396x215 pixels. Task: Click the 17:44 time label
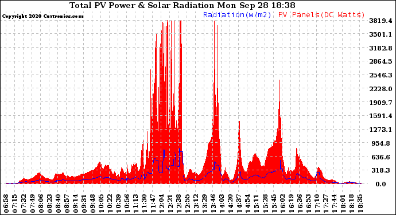[x=334, y=204]
